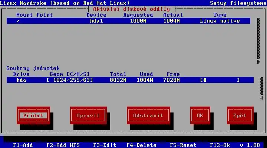Click the Mount Point column header
Image resolution: width=267 pixels, height=148 pixels.
pyautogui.click(x=34, y=15)
